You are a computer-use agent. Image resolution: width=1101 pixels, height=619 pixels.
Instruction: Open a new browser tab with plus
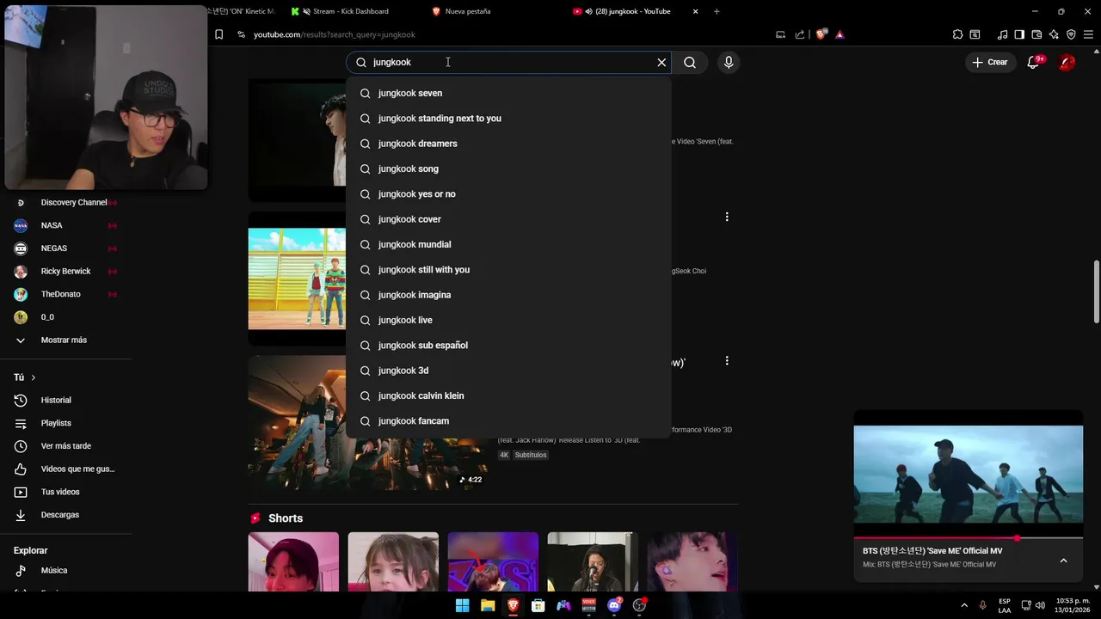717,11
